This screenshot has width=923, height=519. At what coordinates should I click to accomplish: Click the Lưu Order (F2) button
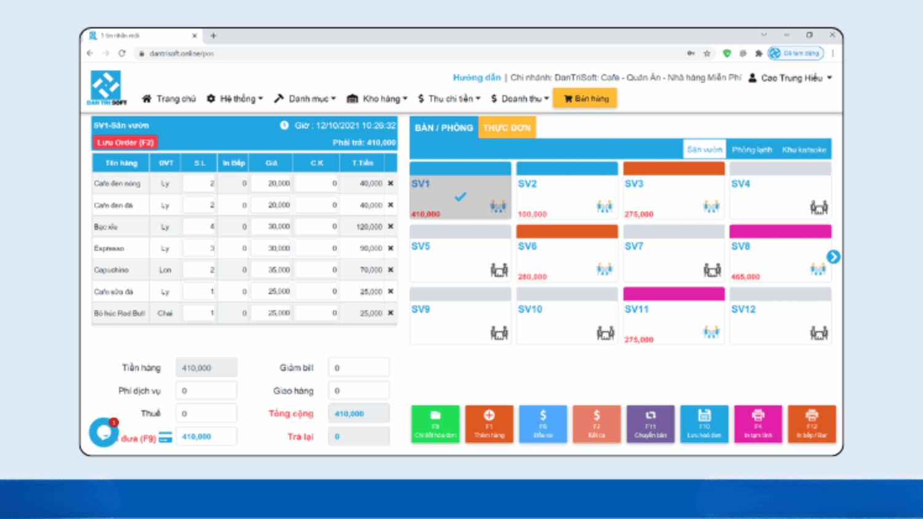126,143
